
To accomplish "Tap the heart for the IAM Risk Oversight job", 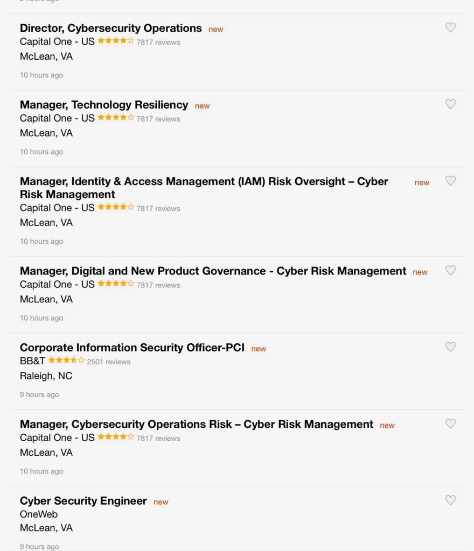I will [x=450, y=181].
